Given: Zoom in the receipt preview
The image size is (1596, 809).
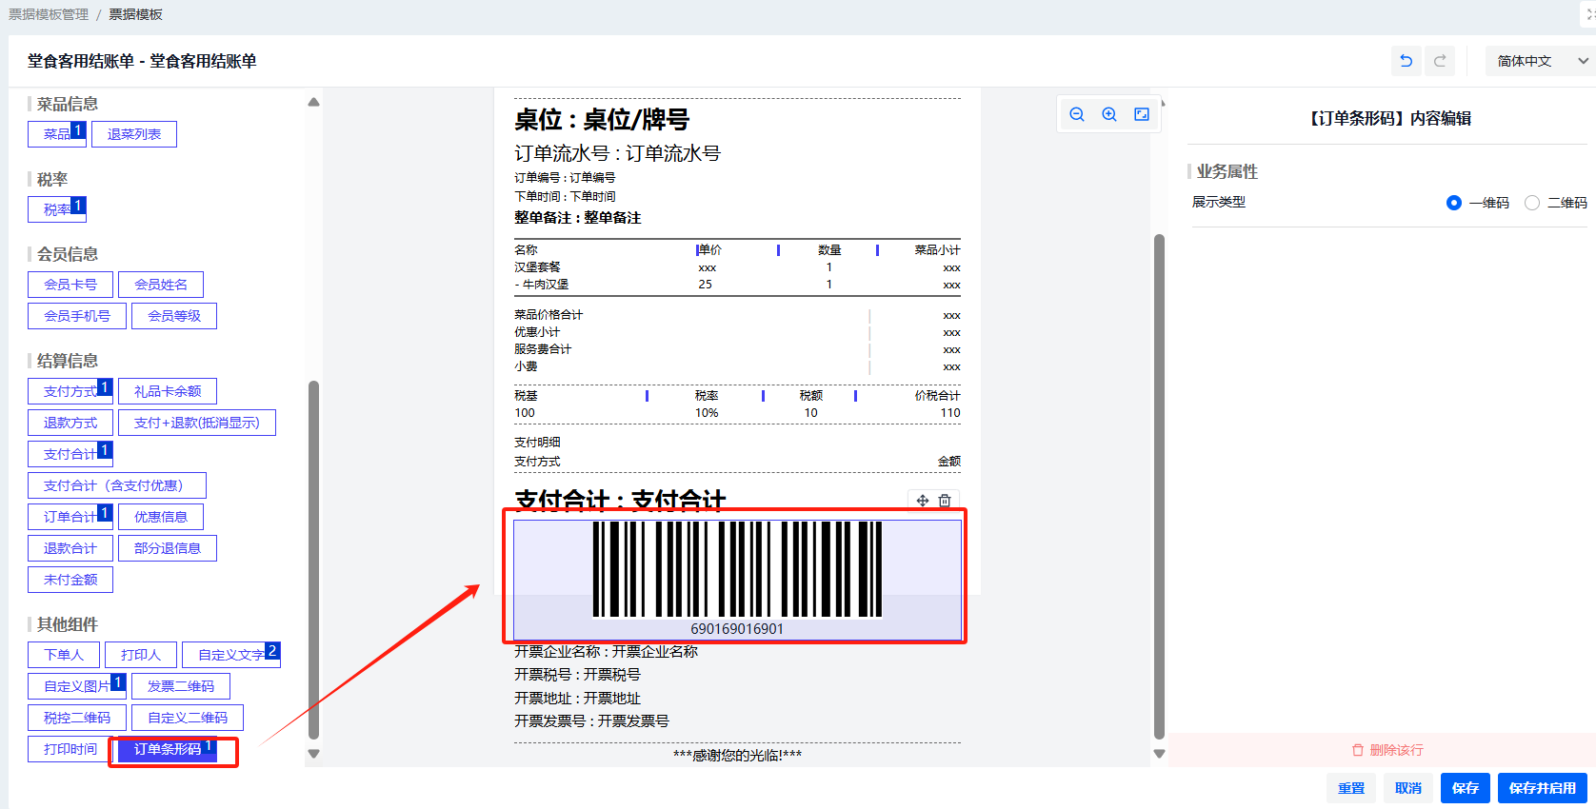Looking at the screenshot, I should pos(1109,114).
